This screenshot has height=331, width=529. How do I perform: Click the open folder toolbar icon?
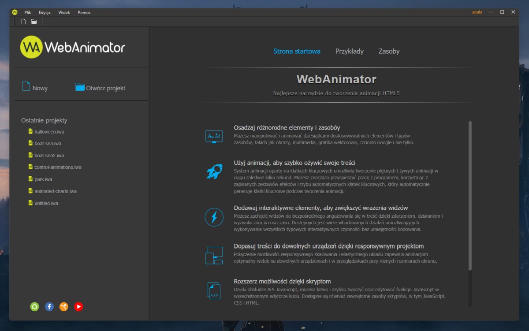[34, 22]
